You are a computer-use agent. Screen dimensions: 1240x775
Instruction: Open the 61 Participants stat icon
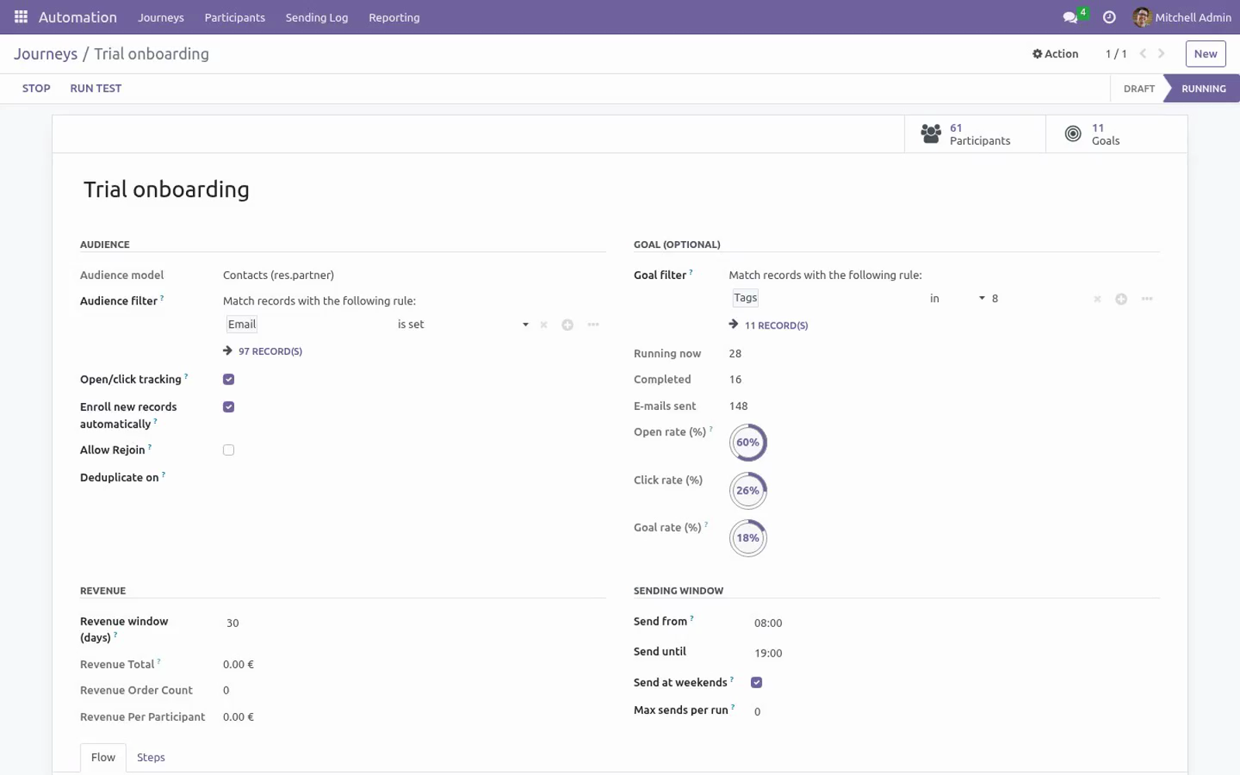tap(931, 134)
